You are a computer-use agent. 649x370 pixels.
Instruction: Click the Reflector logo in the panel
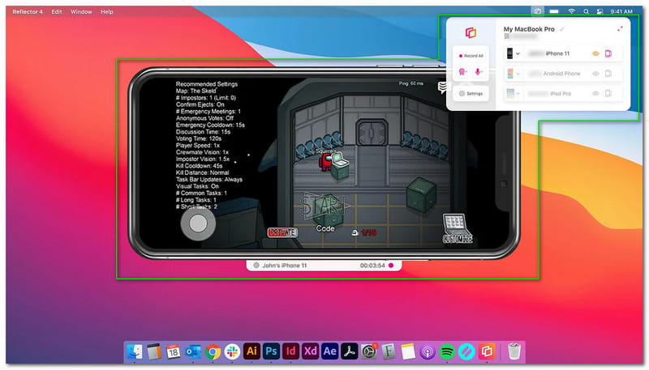pos(471,32)
